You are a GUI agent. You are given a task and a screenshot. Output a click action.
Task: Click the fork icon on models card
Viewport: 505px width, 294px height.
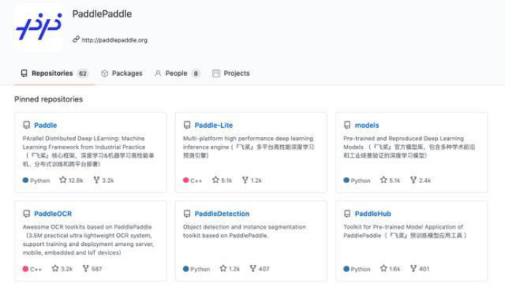coord(413,180)
